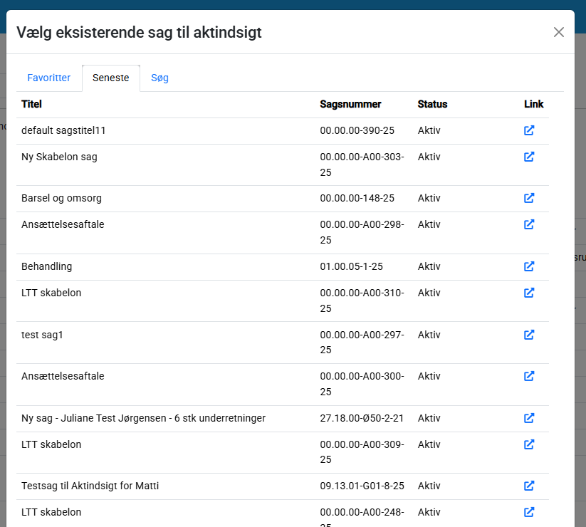Switch to the Favoritter tab
Viewport: 586px width, 527px height.
pos(49,78)
